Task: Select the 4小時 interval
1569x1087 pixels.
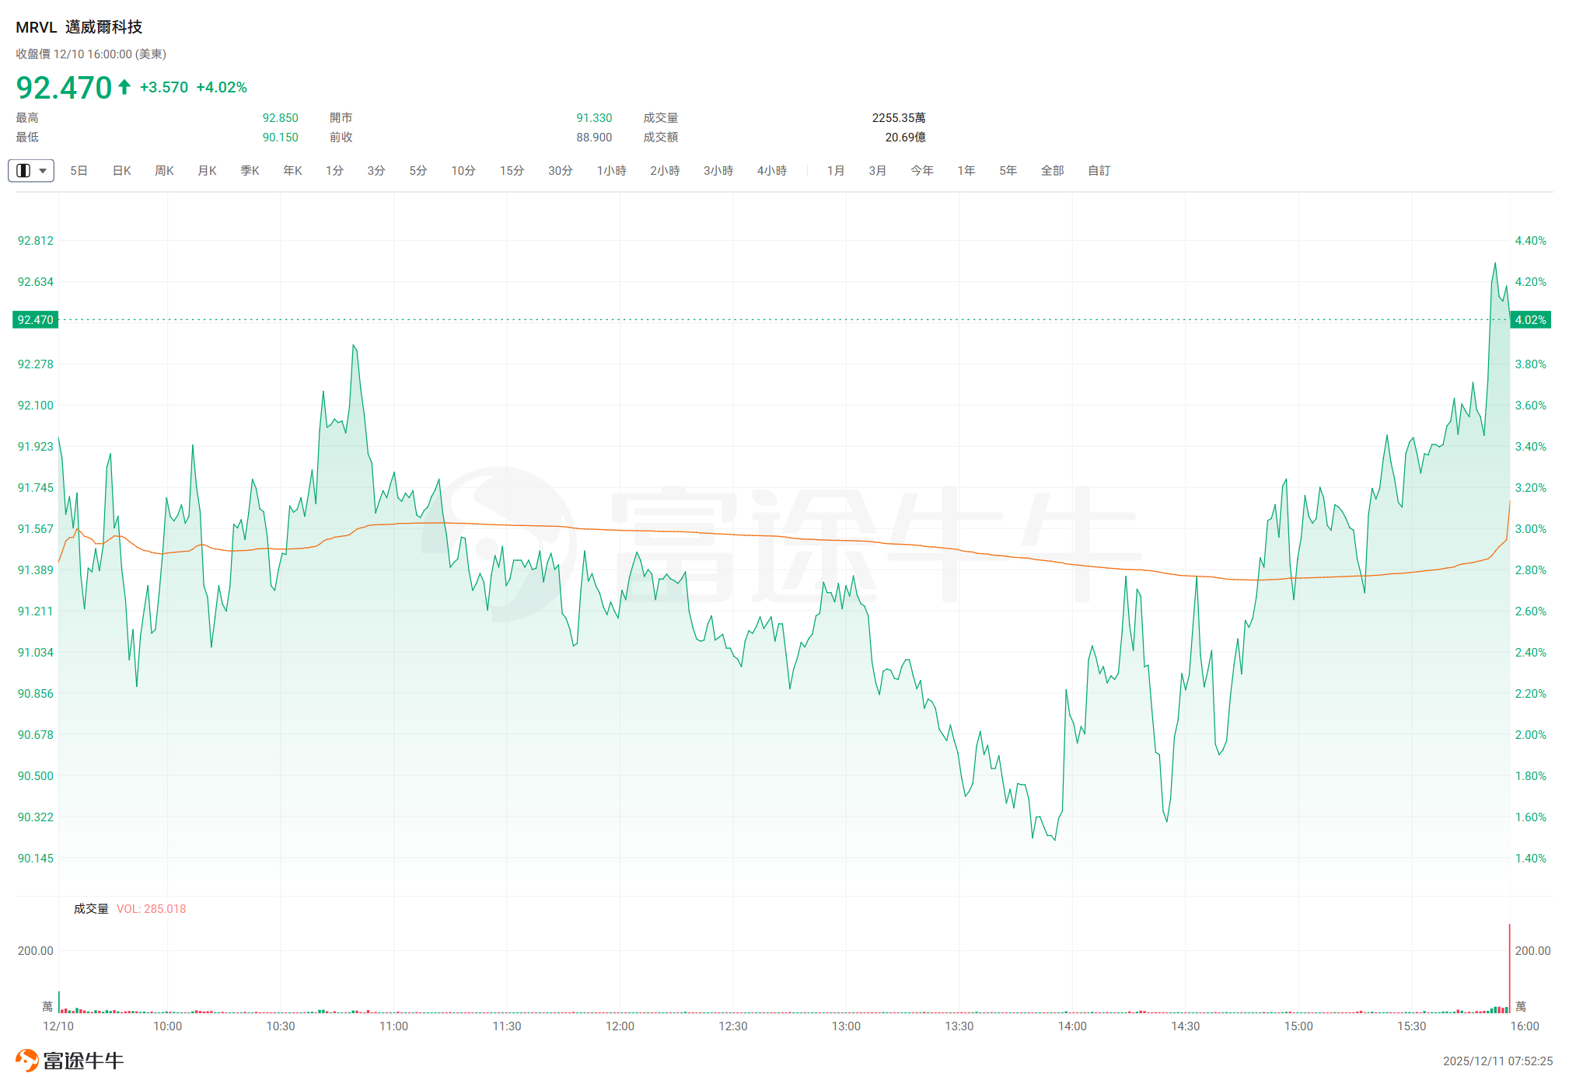Action: pyautogui.click(x=771, y=170)
